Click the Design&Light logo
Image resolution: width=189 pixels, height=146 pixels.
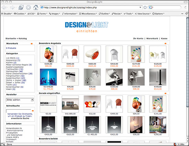[x=87, y=27]
